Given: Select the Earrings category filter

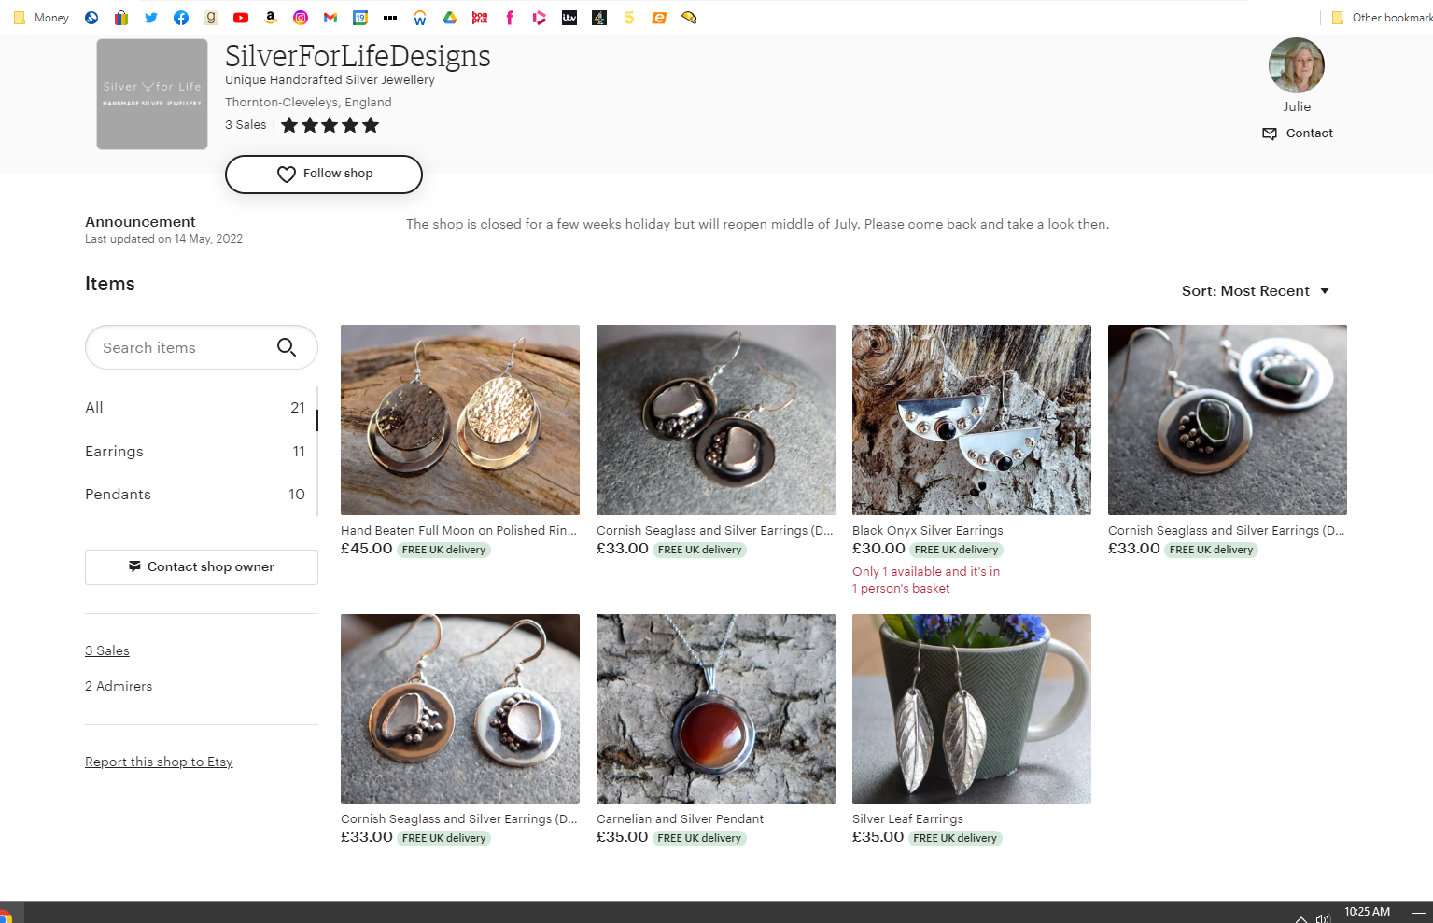Looking at the screenshot, I should [x=195, y=452].
